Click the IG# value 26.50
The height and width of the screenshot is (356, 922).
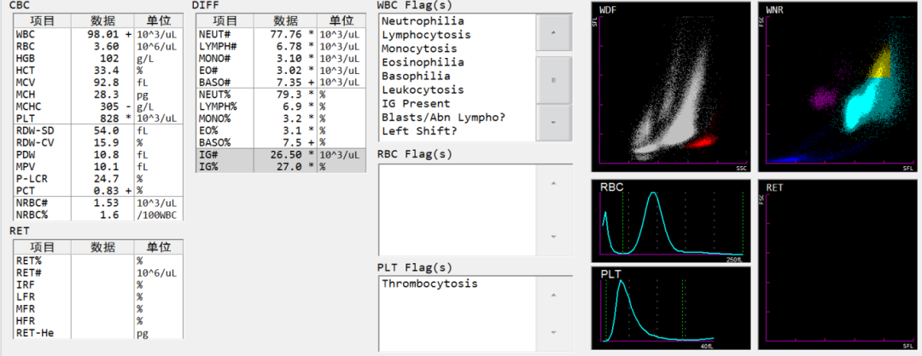click(286, 155)
